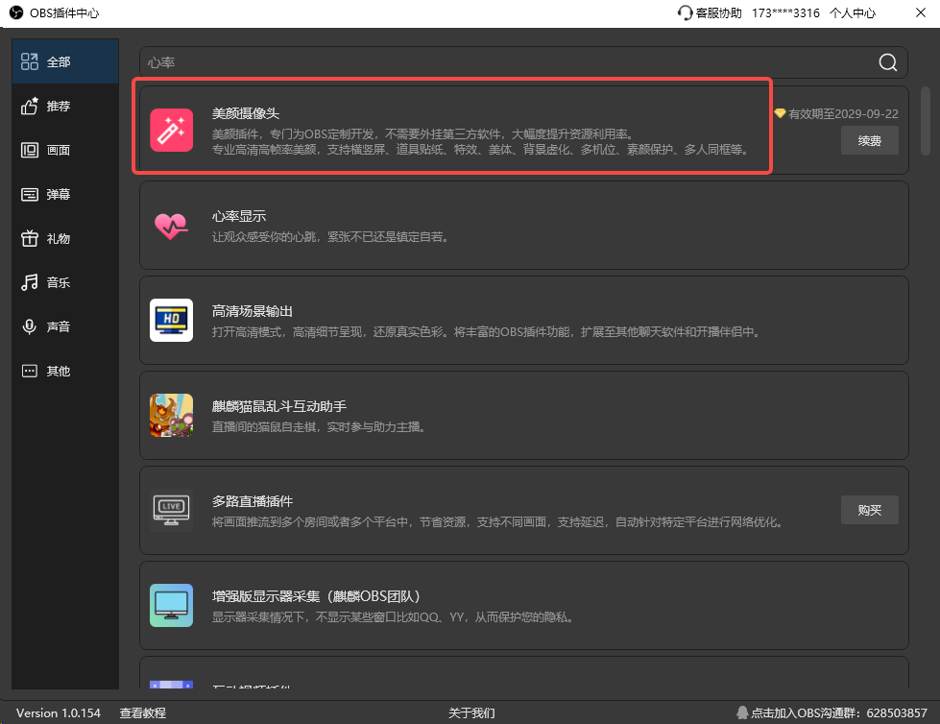This screenshot has width=940, height=724.
Task: Click the 高清场景输出 HD monitor icon
Action: [x=172, y=320]
